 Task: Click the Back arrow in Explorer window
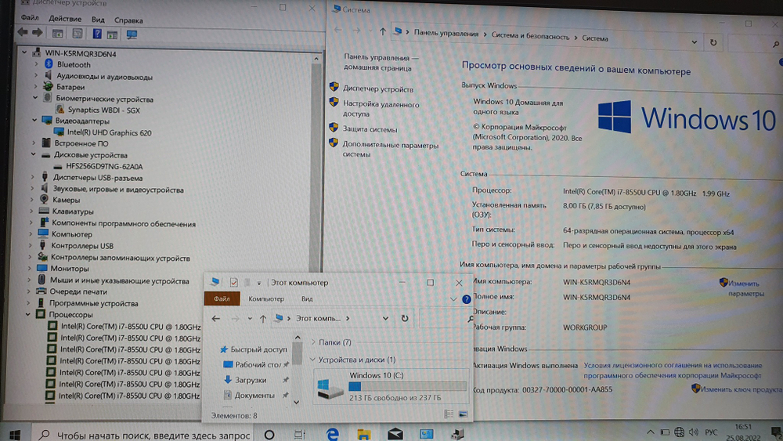tap(216, 318)
